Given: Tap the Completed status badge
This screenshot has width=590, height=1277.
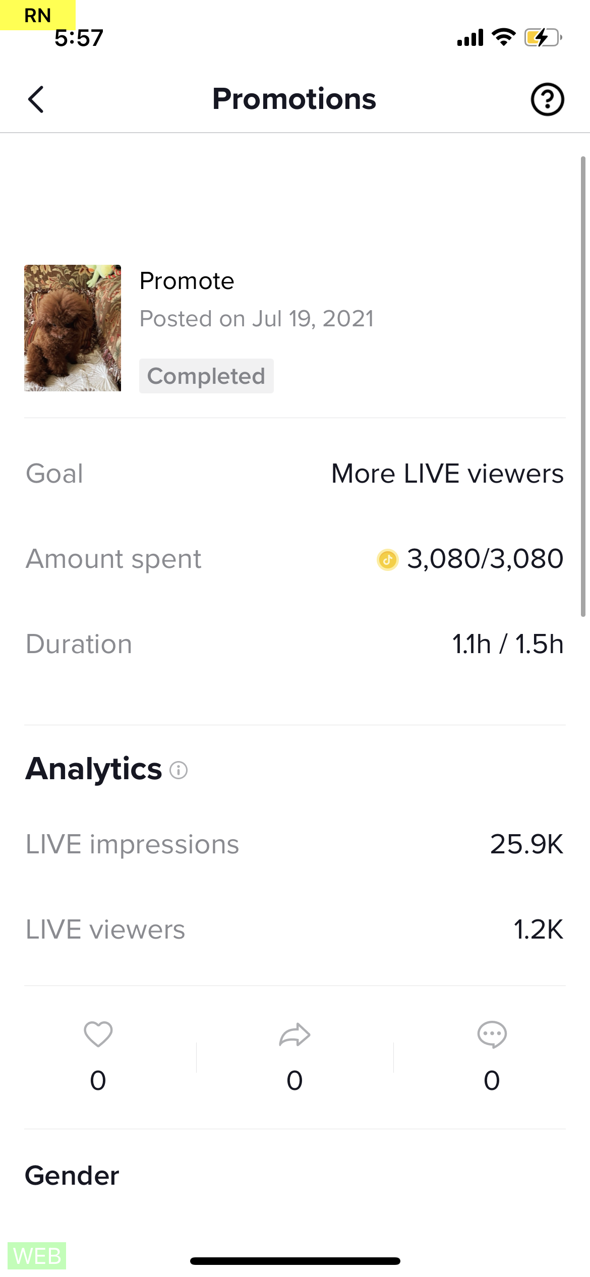Looking at the screenshot, I should point(206,376).
